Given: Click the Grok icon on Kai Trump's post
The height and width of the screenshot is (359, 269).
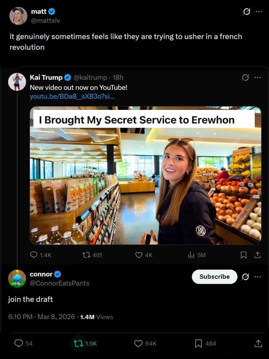Looking at the screenshot, I should (x=245, y=77).
